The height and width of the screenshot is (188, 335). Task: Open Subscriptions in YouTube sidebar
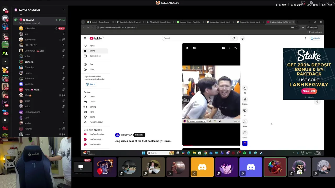click(x=95, y=56)
